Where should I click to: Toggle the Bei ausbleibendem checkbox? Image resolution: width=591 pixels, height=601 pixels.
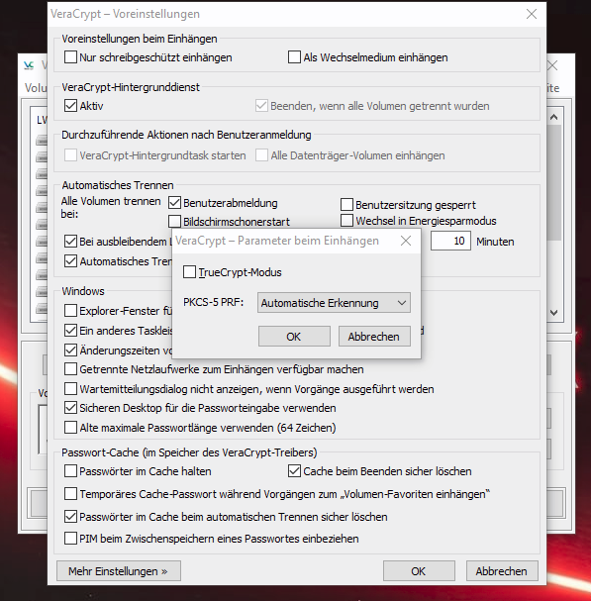coord(70,242)
